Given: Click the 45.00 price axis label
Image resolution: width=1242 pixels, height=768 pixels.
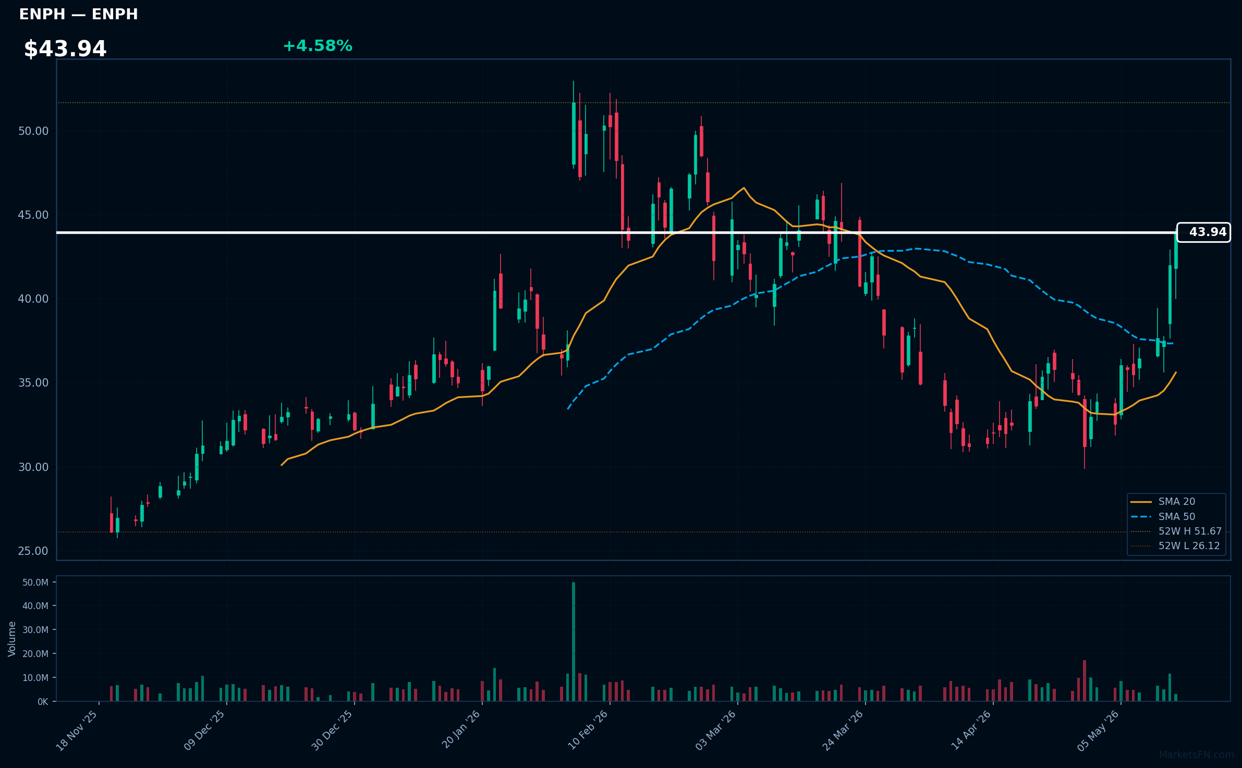Looking at the screenshot, I should [33, 215].
